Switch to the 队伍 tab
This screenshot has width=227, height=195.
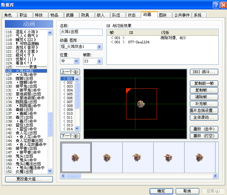[x=118, y=15]
